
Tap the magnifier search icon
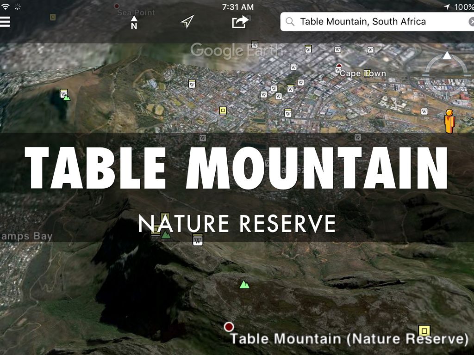tap(290, 22)
